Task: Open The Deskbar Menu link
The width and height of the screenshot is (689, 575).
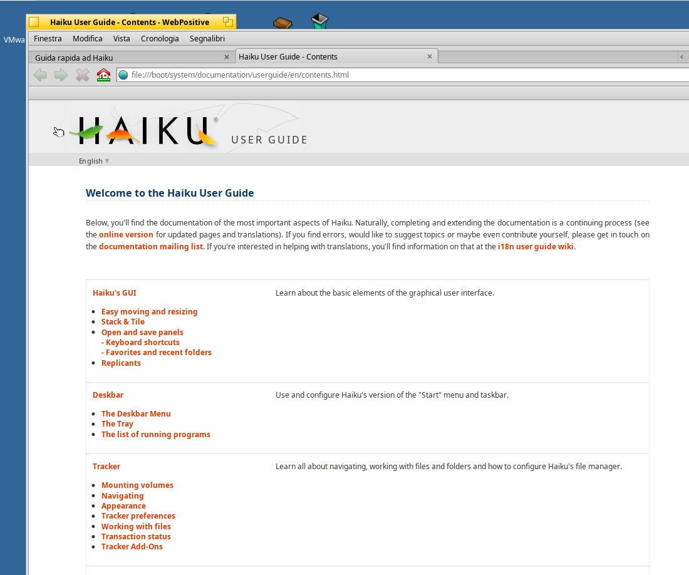Action: coord(136,414)
